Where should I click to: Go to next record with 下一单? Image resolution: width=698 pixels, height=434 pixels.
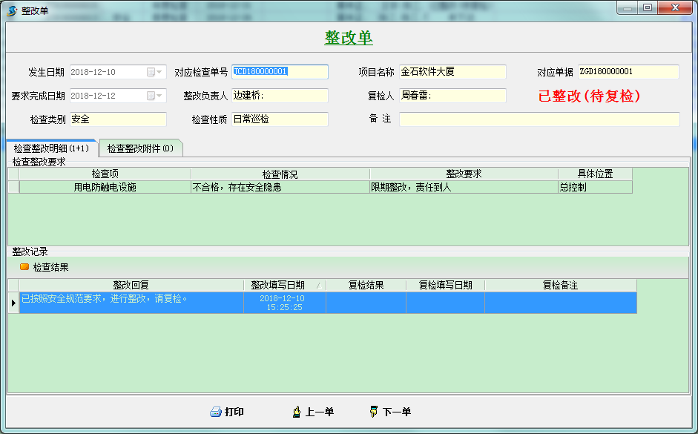[x=390, y=412]
